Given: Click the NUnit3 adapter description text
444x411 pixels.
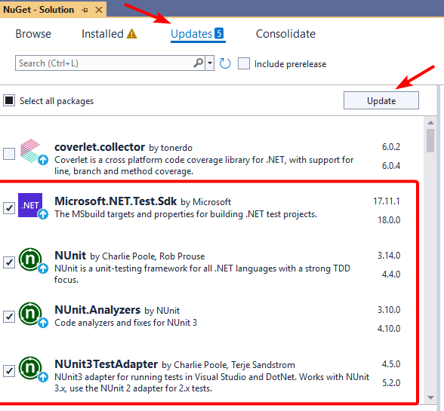Looking at the screenshot, I should tap(211, 382).
